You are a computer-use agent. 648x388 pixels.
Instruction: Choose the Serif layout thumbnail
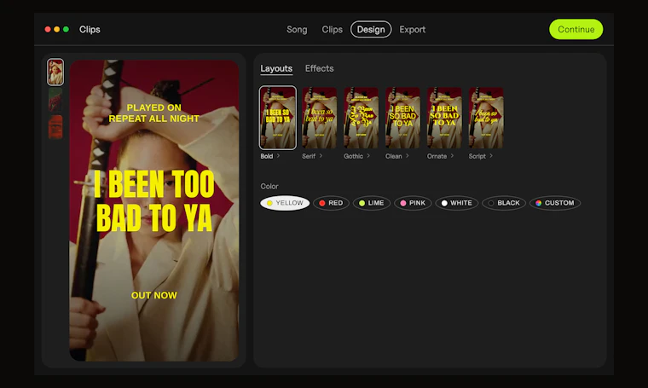[x=319, y=118]
